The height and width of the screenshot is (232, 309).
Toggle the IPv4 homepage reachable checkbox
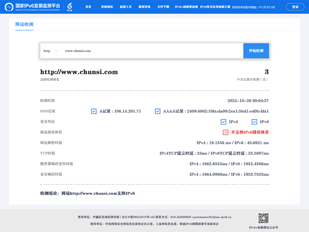[x=223, y=122]
